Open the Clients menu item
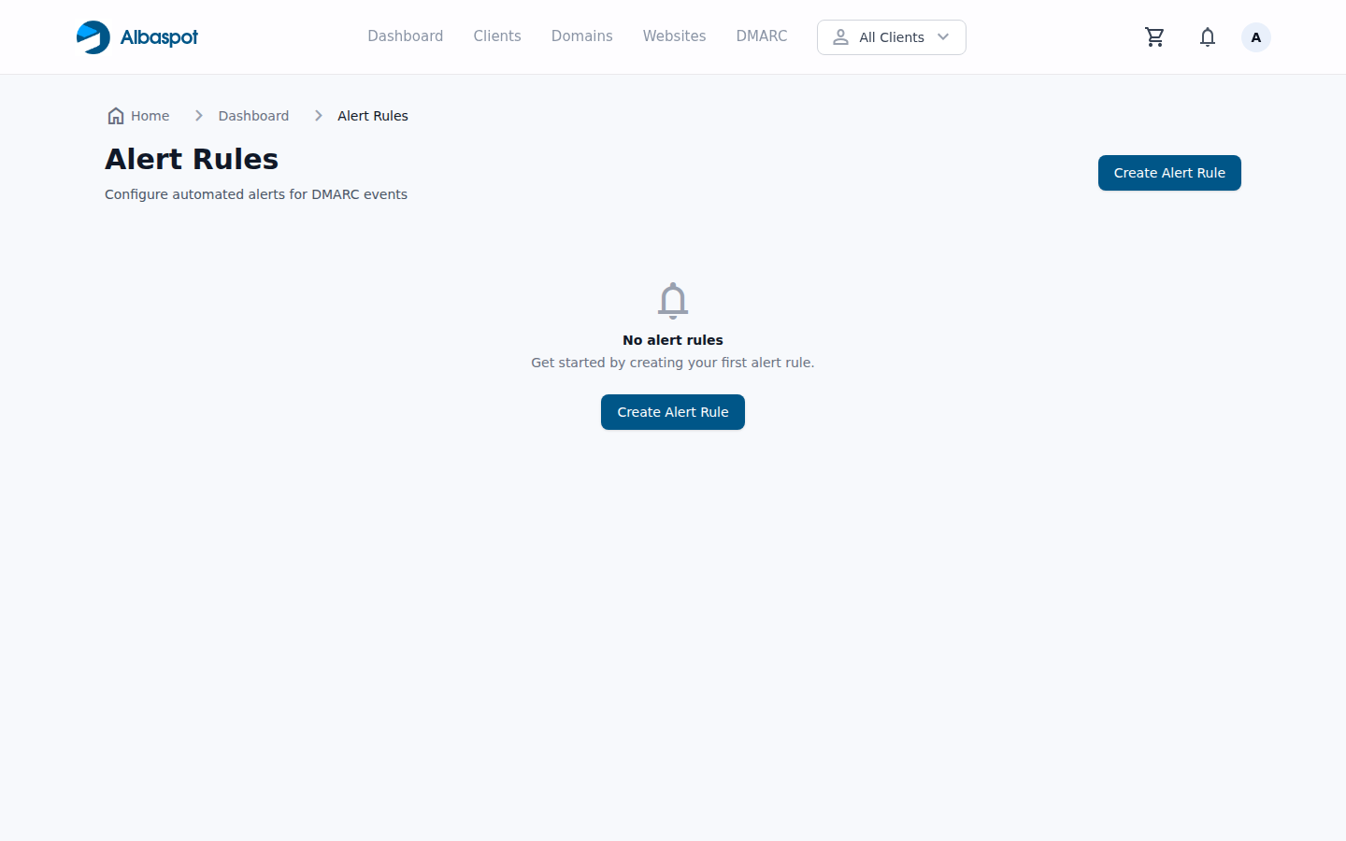Screen dimensions: 1346x841 496,36
